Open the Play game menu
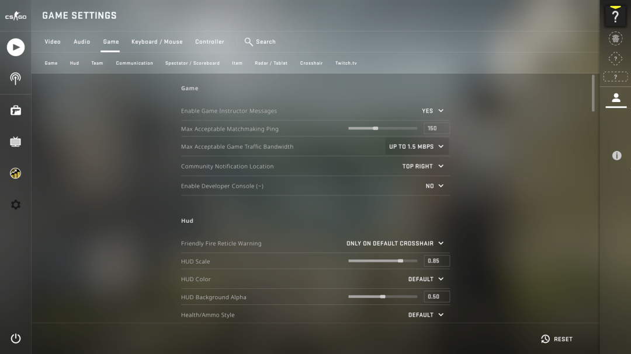 (16, 47)
